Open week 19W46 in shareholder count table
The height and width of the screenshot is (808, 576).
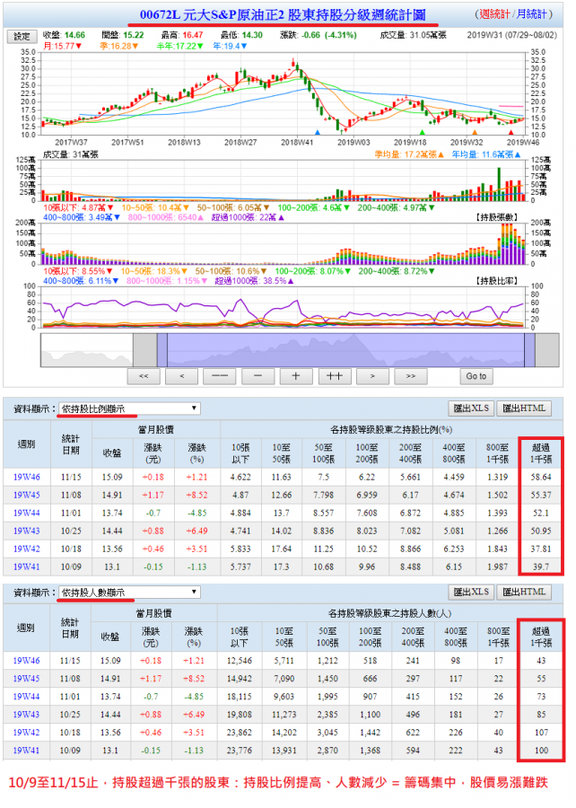click(x=26, y=661)
